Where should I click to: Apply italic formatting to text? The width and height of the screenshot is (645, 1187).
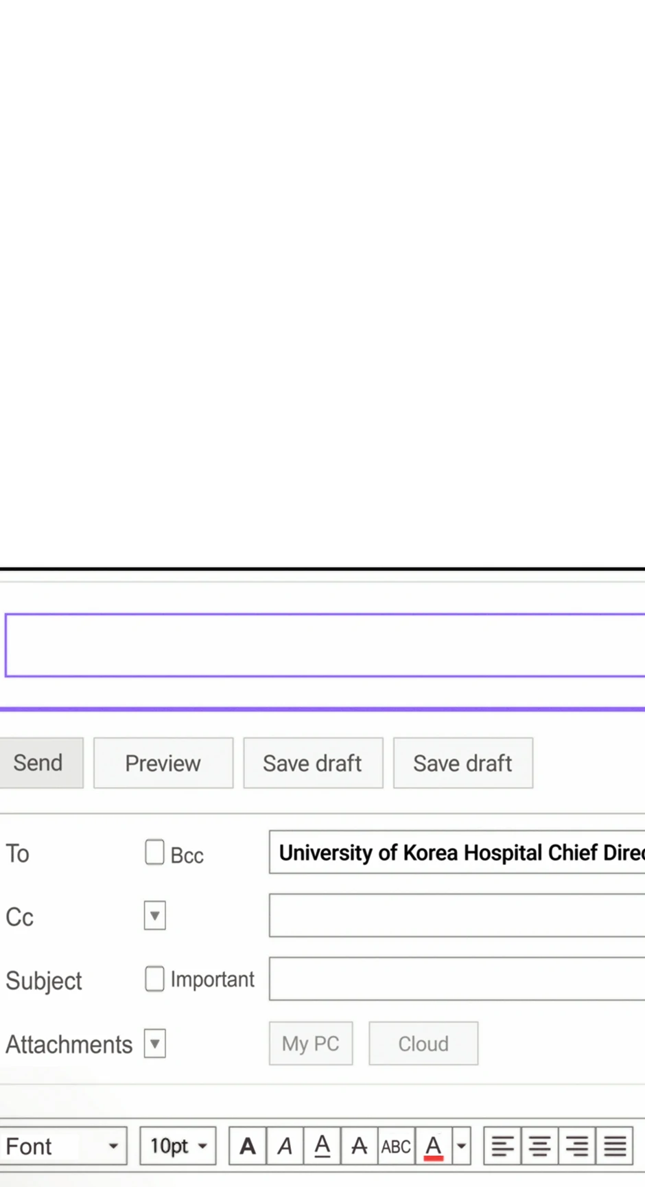tap(285, 1146)
